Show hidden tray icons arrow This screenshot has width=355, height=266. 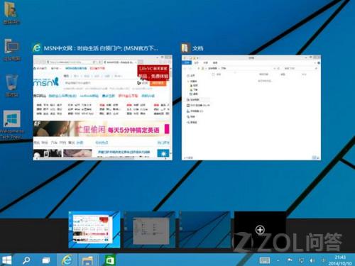click(x=278, y=260)
